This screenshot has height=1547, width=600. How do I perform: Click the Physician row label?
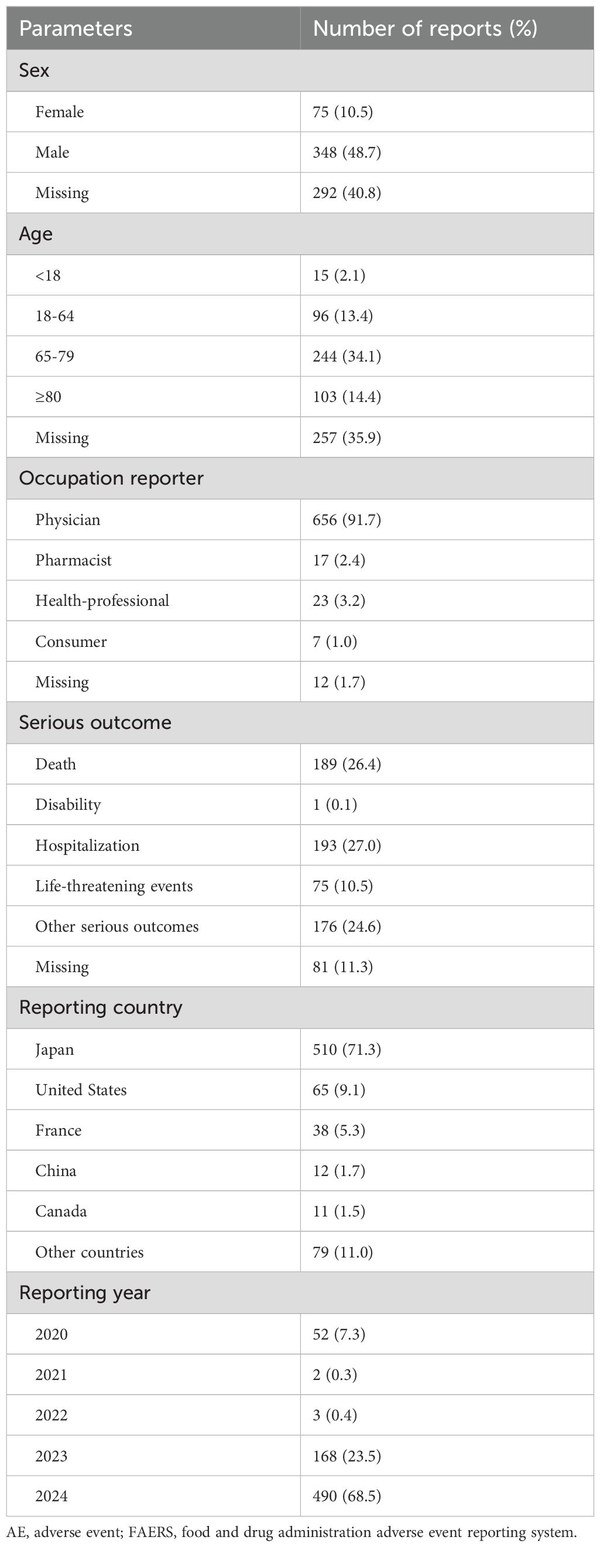68,519
